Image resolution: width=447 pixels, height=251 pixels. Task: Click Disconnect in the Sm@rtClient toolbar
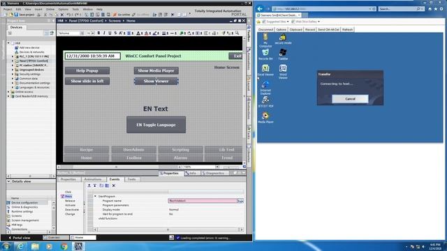pyautogui.click(x=265, y=29)
